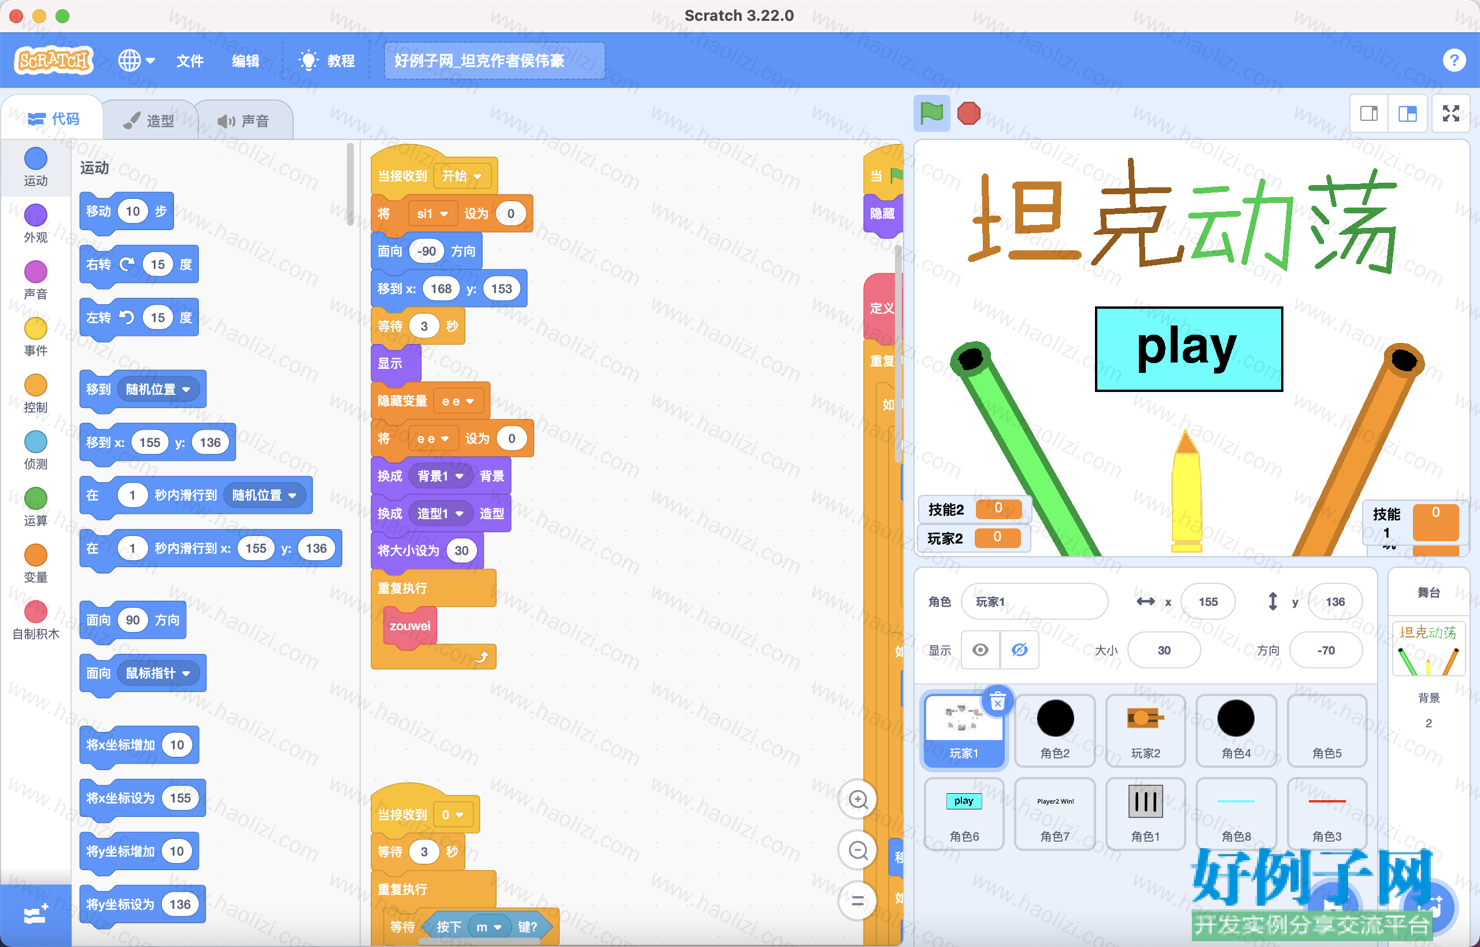Screen dimensions: 1480x947
Task: Click the direction field -70
Action: pyautogui.click(x=1326, y=650)
